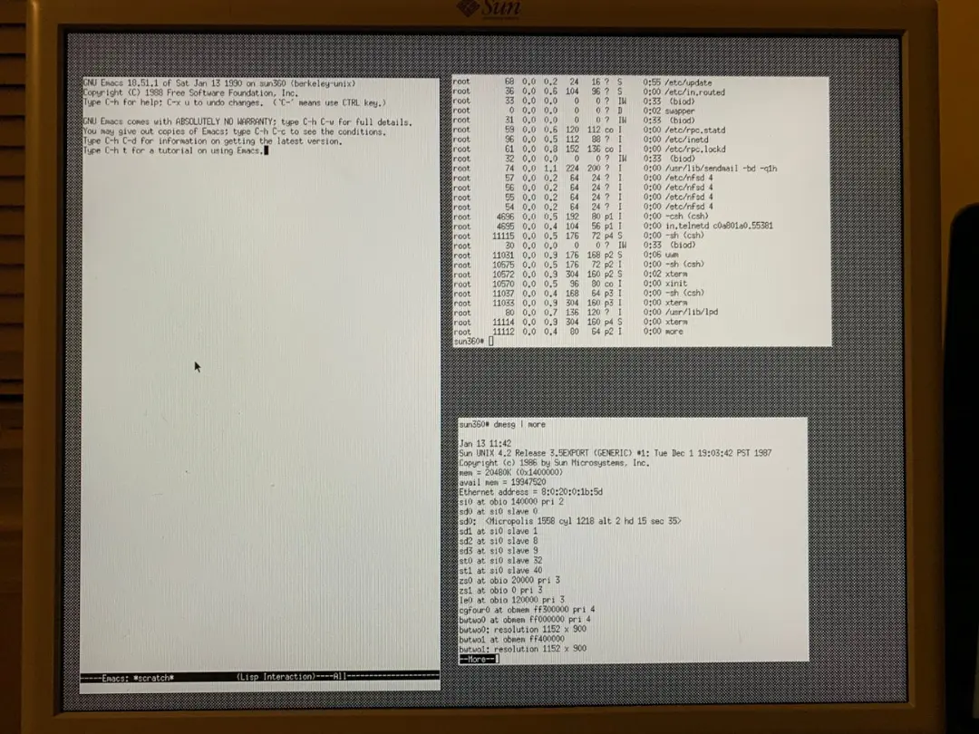979x734 pixels.
Task: Click the 'Sun UNIX 4.2 Release 3.5EXPORT' line
Action: [x=616, y=453]
